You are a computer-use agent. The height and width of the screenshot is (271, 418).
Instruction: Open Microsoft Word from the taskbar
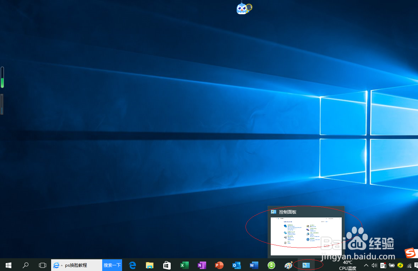pyautogui.click(x=253, y=265)
